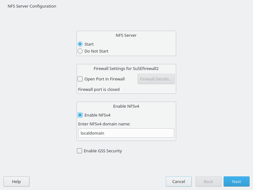Click the NFS Server group heading
253x190 pixels.
(126, 35)
